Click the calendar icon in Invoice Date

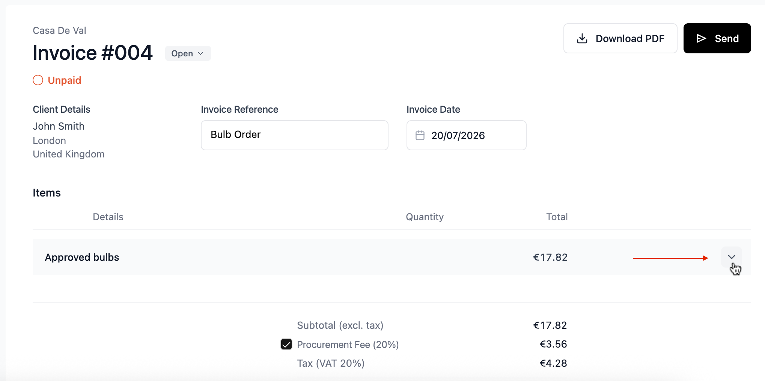[x=420, y=135]
